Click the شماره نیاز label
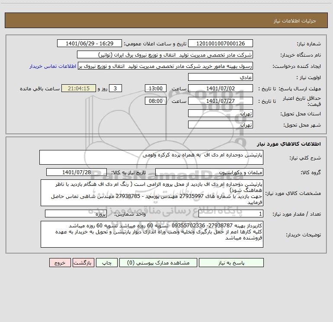 coord(309,44)
